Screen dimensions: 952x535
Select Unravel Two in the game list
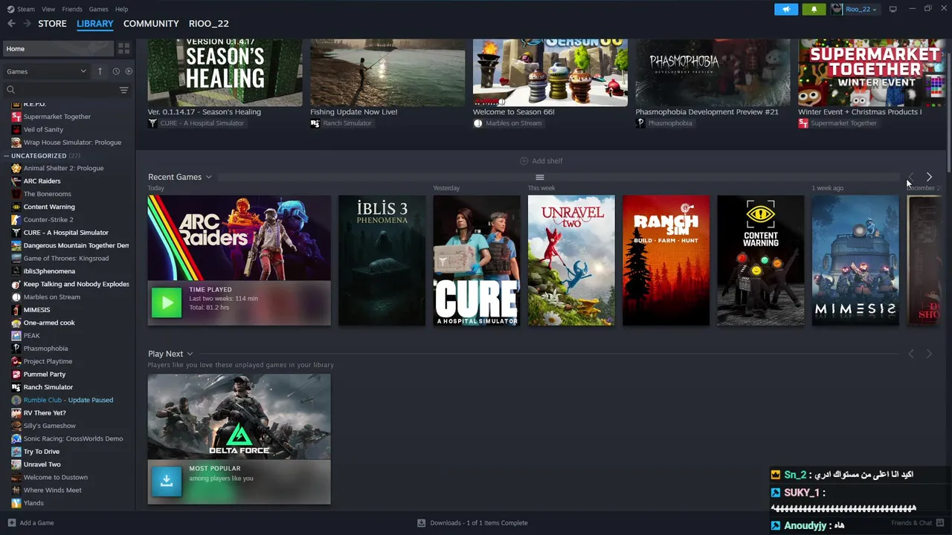[x=42, y=464]
